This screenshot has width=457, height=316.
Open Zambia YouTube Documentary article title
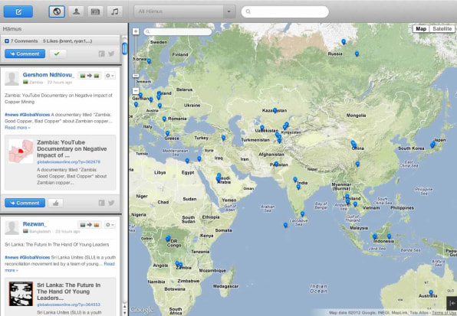pyautogui.click(x=72, y=149)
